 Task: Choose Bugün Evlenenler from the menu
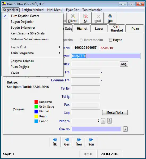tap(32, 28)
